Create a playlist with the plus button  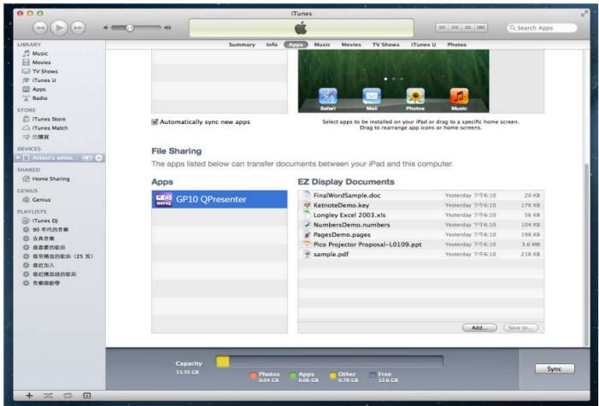coord(29,396)
